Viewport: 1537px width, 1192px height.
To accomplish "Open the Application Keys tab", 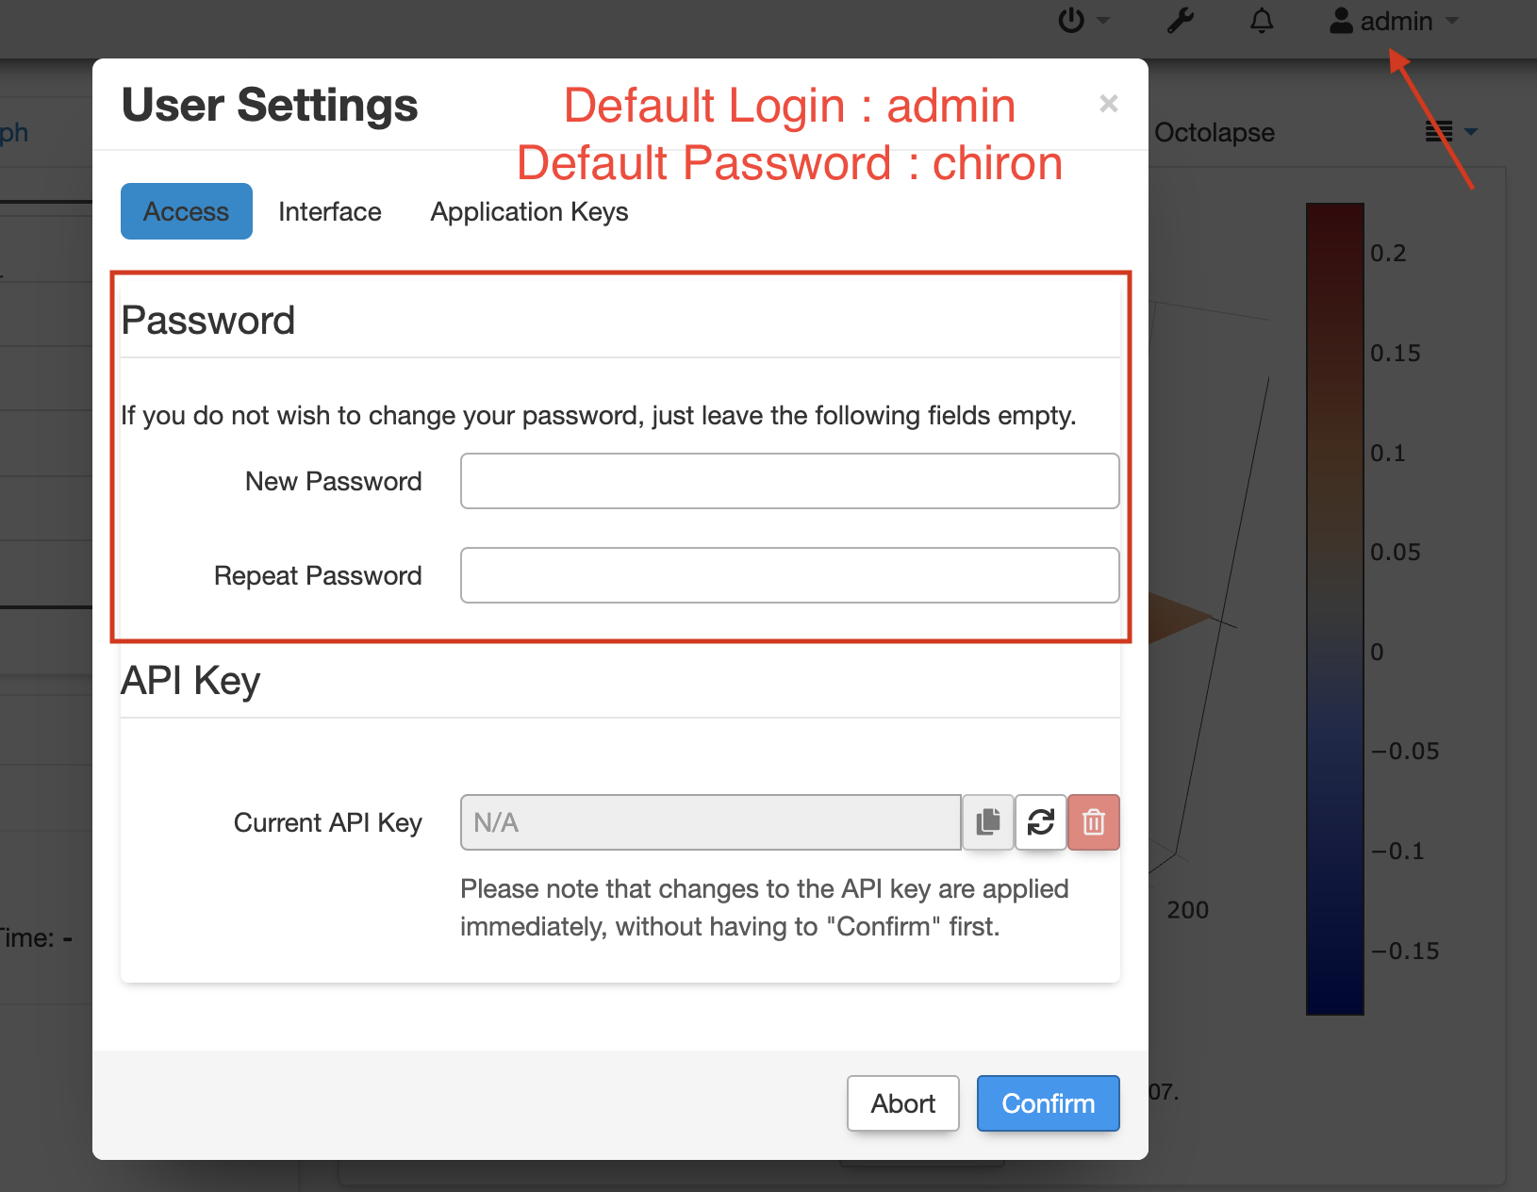I will click(530, 211).
